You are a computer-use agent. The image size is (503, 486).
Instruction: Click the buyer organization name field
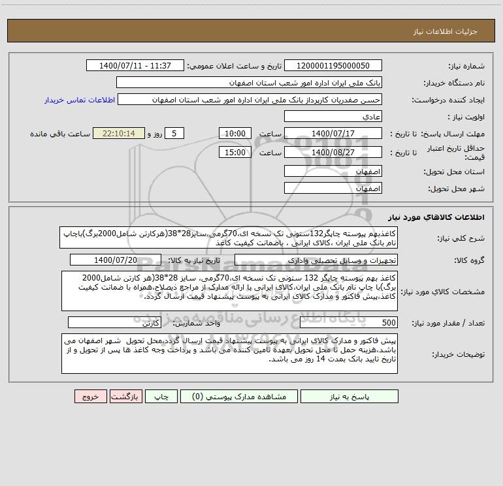click(x=249, y=83)
